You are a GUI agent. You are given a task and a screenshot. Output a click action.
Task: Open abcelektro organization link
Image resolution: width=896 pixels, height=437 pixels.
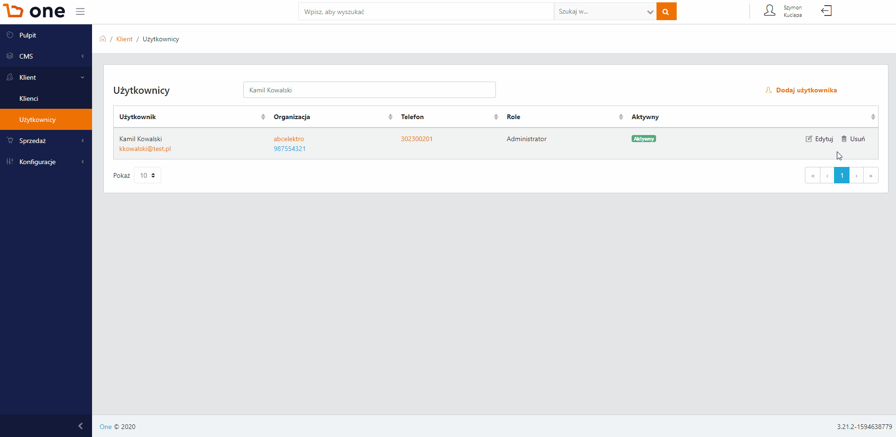click(289, 139)
